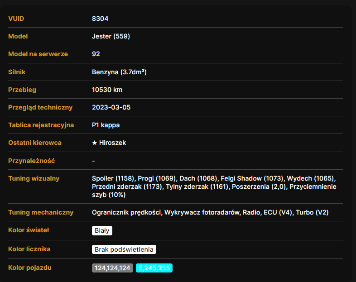Screen dimensions: 356x282
Task: Click the Przynależność label
Action: point(32,161)
